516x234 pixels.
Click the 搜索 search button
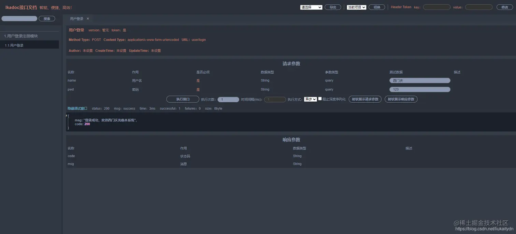(47, 19)
